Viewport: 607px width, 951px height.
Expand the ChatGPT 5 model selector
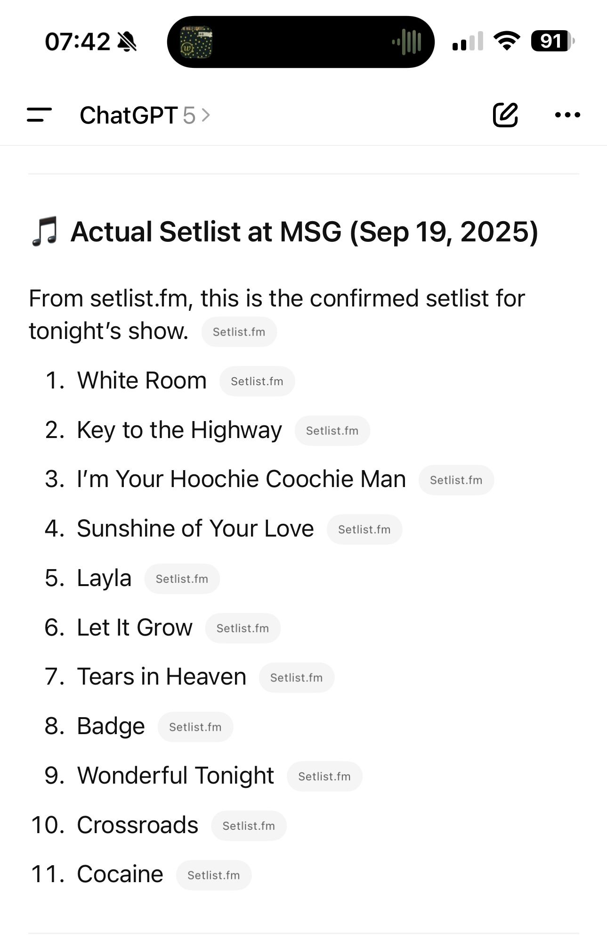click(x=145, y=115)
